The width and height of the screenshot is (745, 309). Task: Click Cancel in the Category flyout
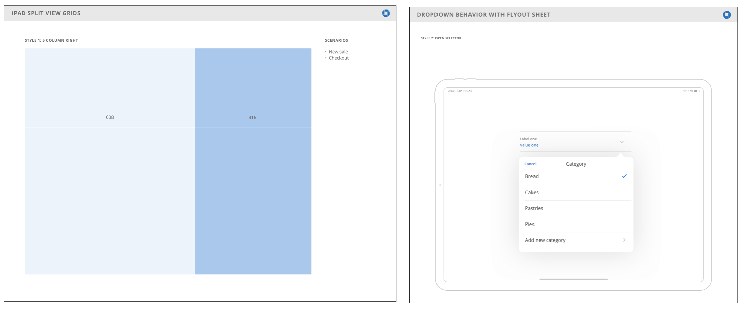click(x=530, y=164)
